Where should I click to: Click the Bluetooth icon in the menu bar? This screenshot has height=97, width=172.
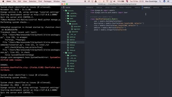pos(104,1)
